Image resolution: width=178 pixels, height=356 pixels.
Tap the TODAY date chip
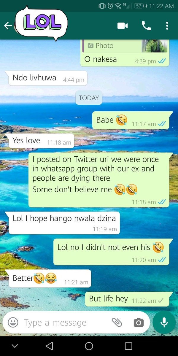(x=89, y=98)
